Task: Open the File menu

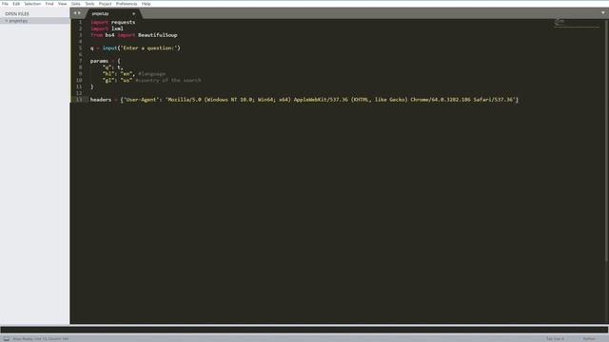Action: (x=5, y=4)
